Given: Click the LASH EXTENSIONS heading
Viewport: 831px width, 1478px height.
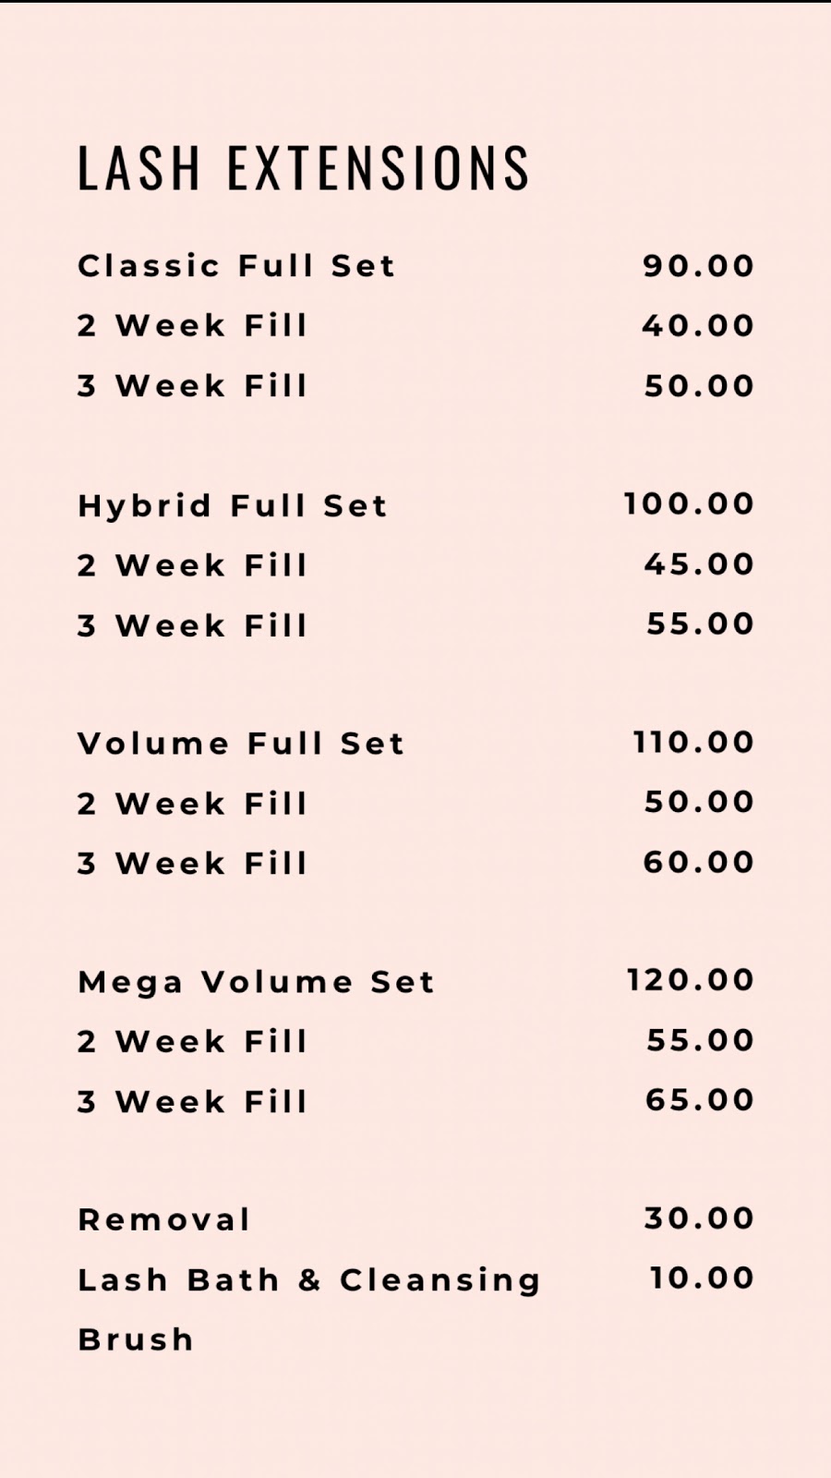Looking at the screenshot, I should pos(303,168).
